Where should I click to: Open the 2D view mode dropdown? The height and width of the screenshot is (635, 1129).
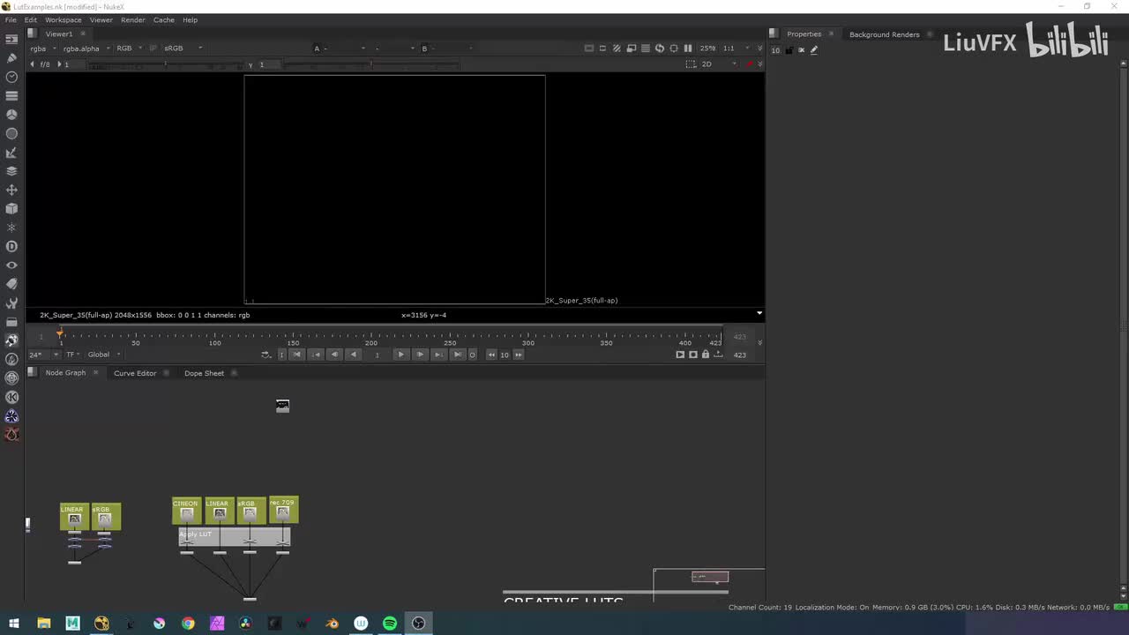pos(718,64)
